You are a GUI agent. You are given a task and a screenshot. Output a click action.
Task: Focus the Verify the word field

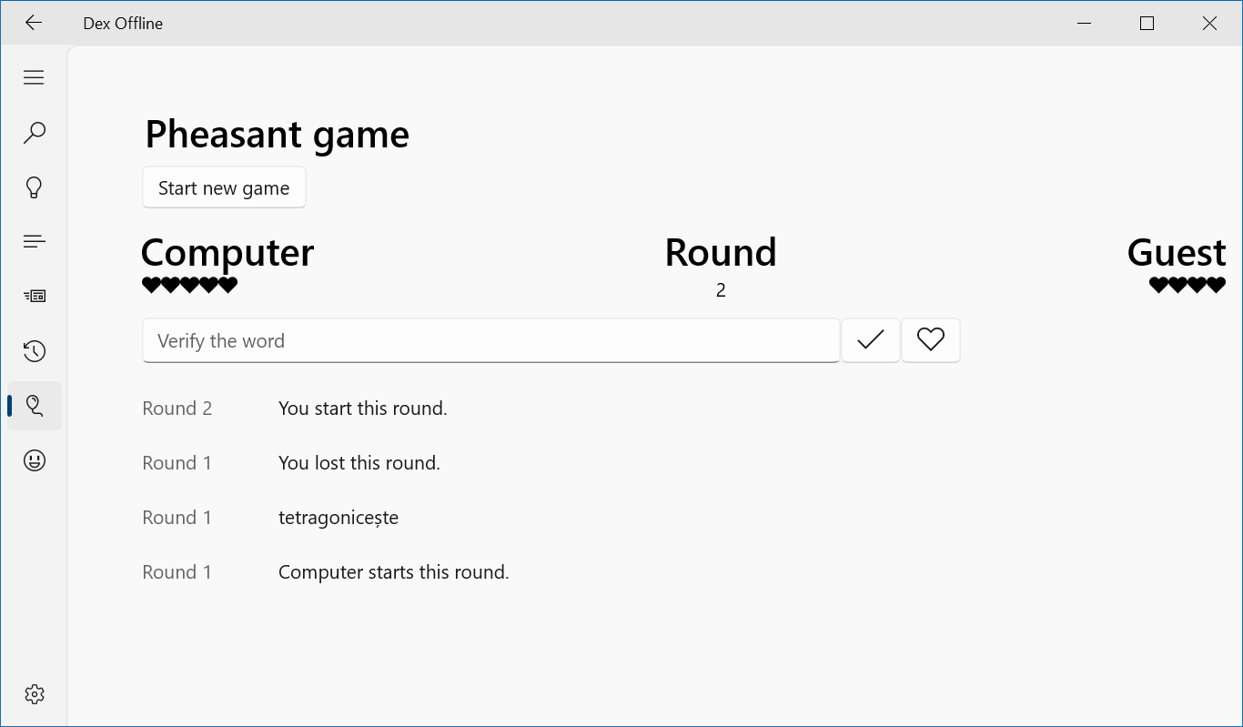coord(490,340)
